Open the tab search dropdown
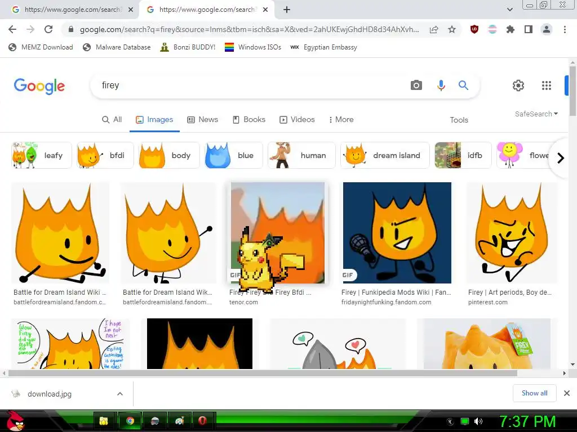 tap(509, 10)
